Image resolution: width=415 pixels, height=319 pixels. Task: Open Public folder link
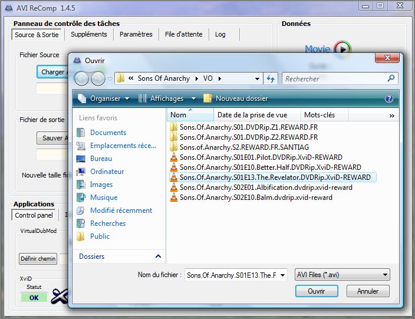pos(100,236)
